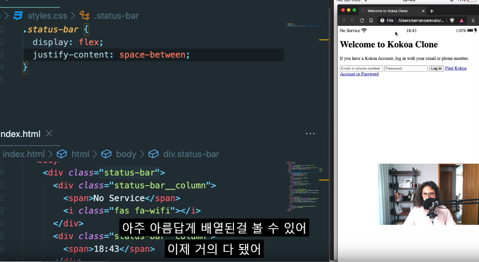The width and height of the screenshot is (479, 262).
Task: Bookmark the current browser page
Action: (x=371, y=20)
